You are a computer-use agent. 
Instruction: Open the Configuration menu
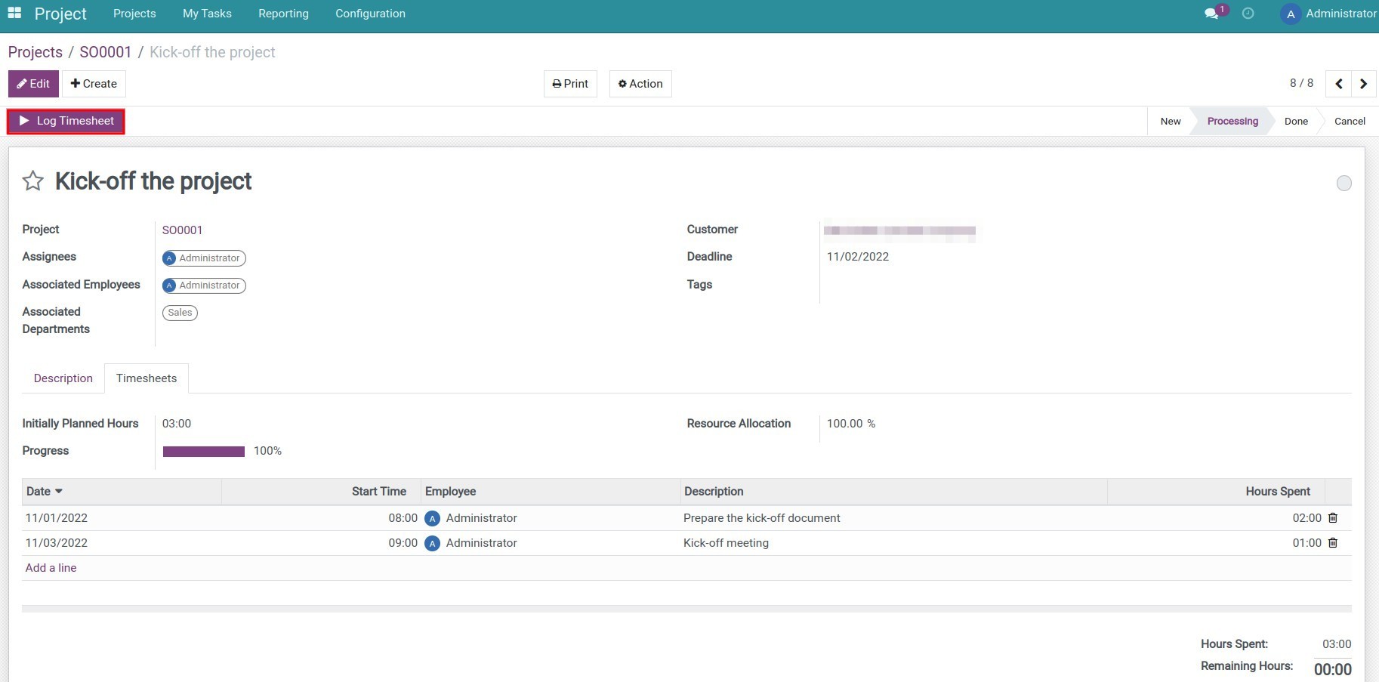pyautogui.click(x=370, y=14)
